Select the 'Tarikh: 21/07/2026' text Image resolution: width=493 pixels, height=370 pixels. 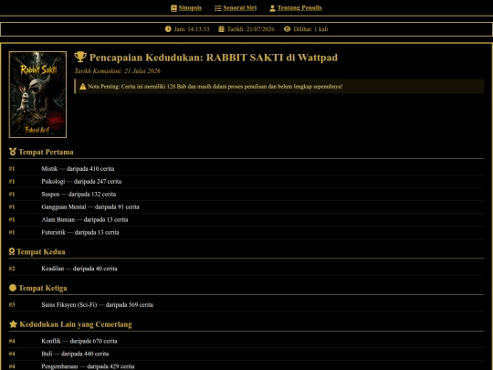(250, 29)
